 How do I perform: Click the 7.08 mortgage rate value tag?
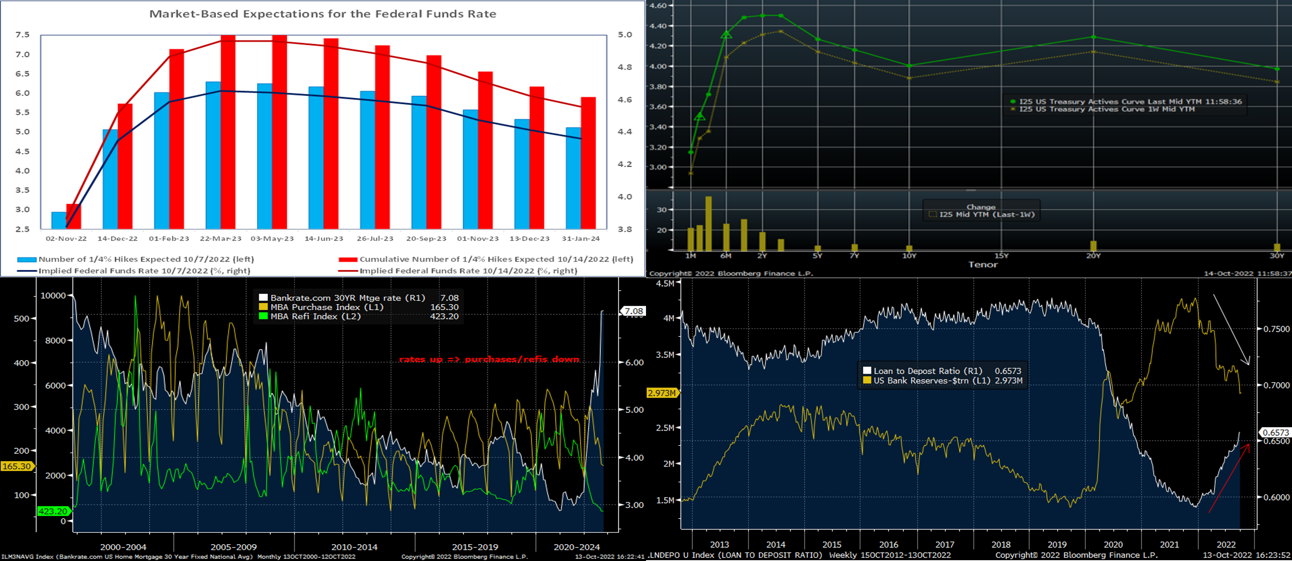point(633,312)
